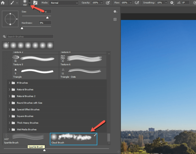
Task: Toggle pressure for opacity icon
Action: click(108, 3)
